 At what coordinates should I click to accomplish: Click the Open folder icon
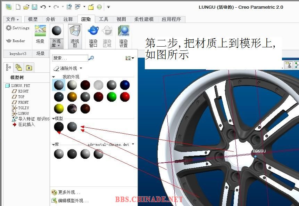[x=26, y=7]
